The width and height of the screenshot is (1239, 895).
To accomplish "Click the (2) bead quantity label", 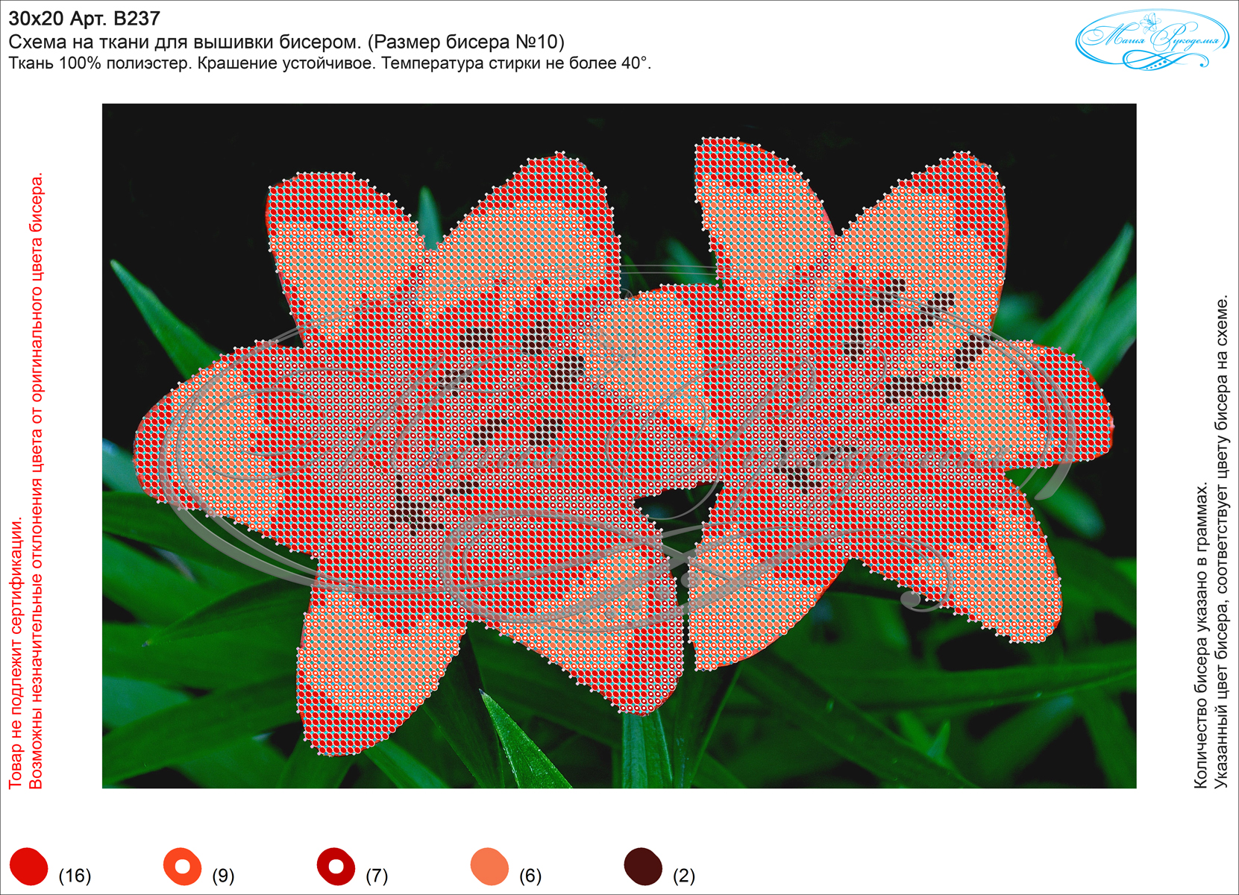I will click(684, 875).
